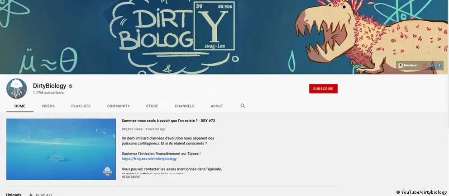Select the Store tab
The height and width of the screenshot is (196, 449).
(x=152, y=106)
